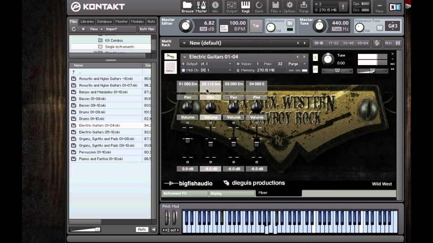The width and height of the screenshot is (433, 243).
Task: Show the Output section icon
Action: click(231, 7)
